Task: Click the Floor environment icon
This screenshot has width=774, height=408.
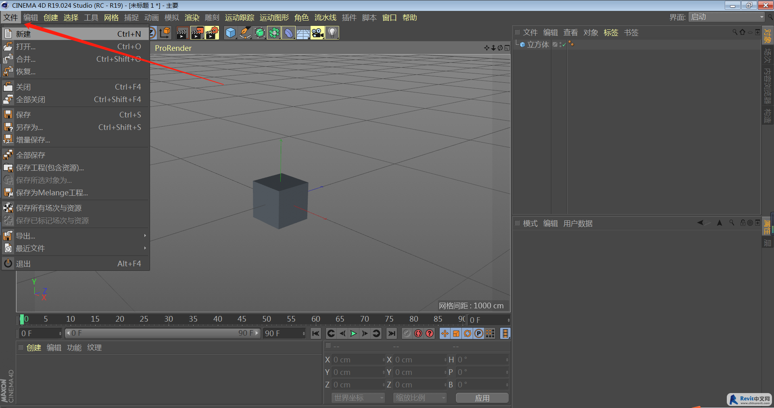Action: click(x=303, y=33)
